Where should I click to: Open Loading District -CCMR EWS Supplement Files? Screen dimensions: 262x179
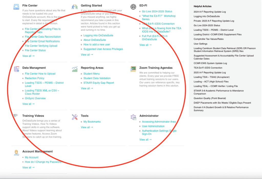(217, 35)
